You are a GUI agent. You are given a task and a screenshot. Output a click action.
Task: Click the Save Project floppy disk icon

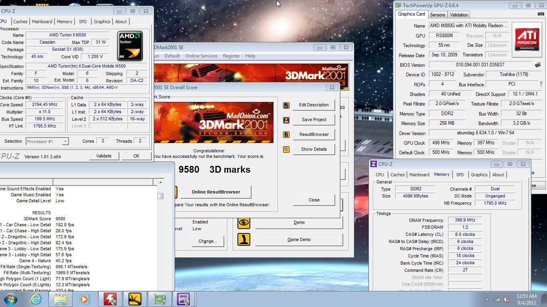coord(286,120)
